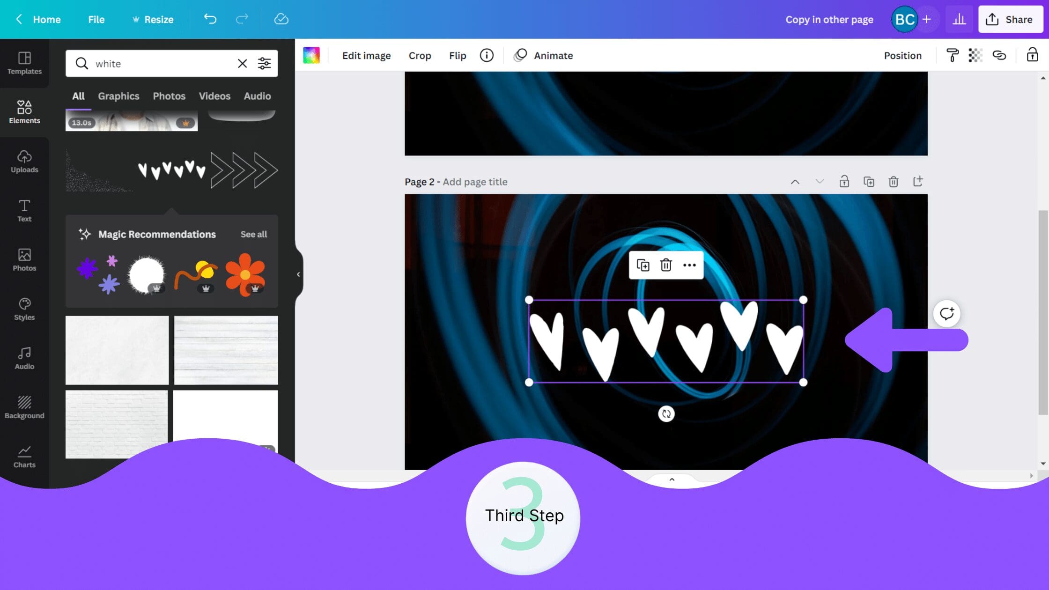This screenshot has width=1049, height=590.
Task: Select the Graphics filter tab
Action: point(118,96)
